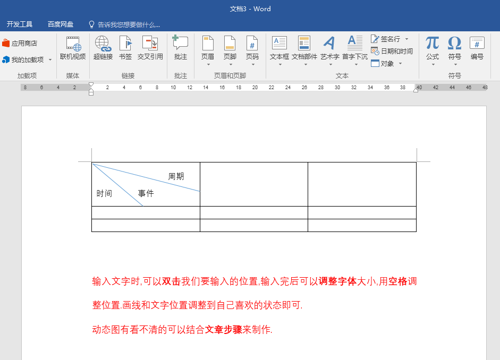This screenshot has width=500, height=360.
Task: Expand the 文档部件 dropdown arrow
Action: pos(305,65)
